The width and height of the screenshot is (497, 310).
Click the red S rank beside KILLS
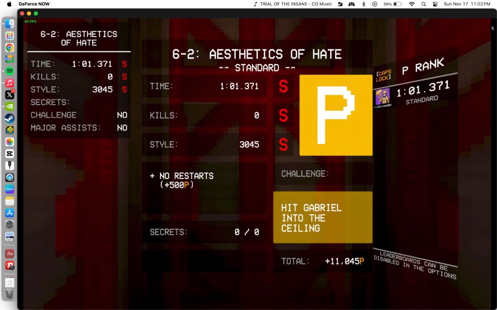(283, 116)
